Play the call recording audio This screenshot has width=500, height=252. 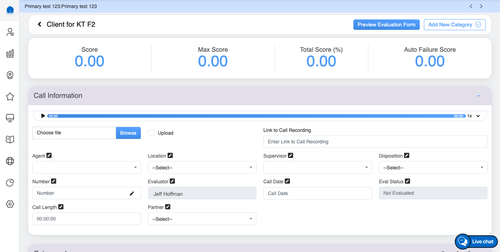(43, 116)
